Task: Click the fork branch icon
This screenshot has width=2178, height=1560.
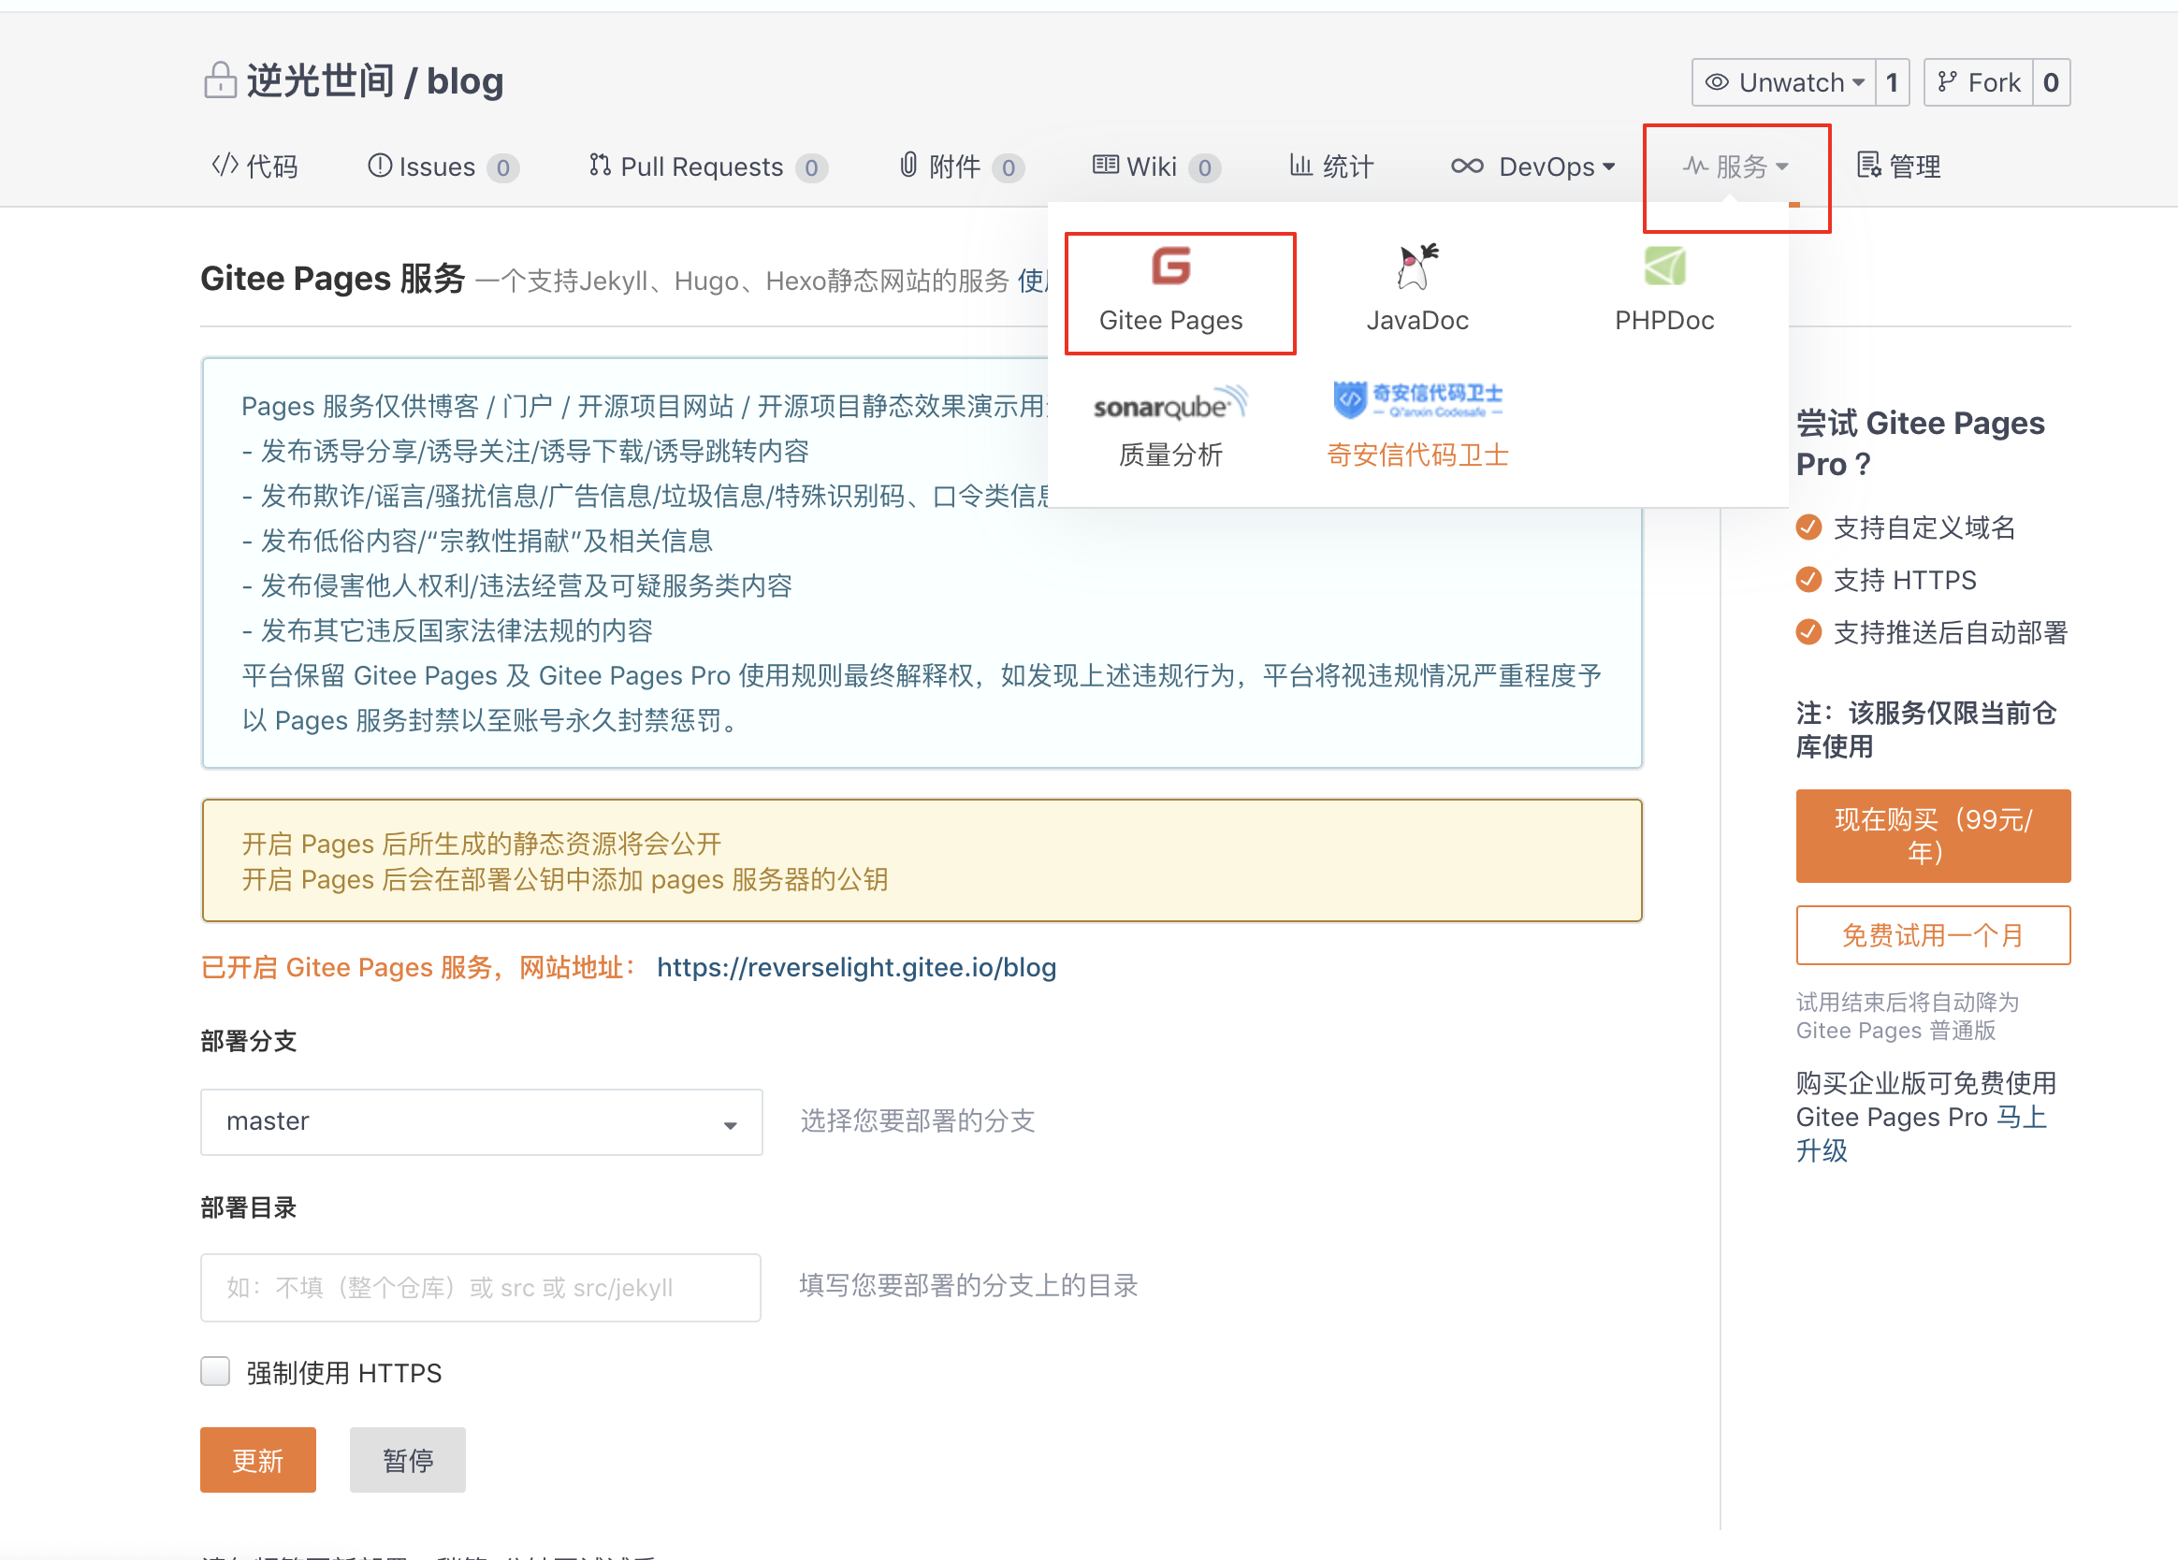Action: [1947, 82]
